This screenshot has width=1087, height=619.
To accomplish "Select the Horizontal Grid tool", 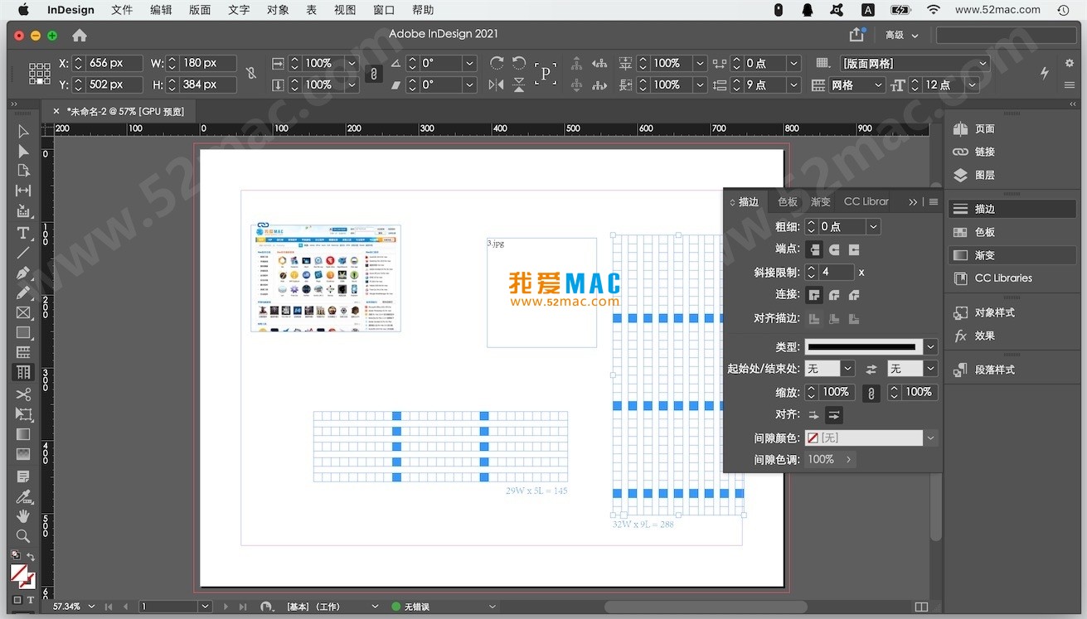I will (x=23, y=353).
